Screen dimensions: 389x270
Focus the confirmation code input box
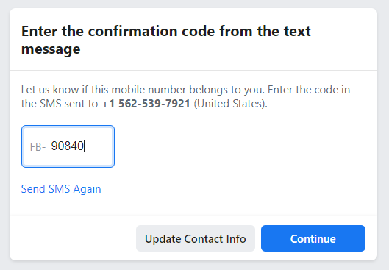point(68,146)
